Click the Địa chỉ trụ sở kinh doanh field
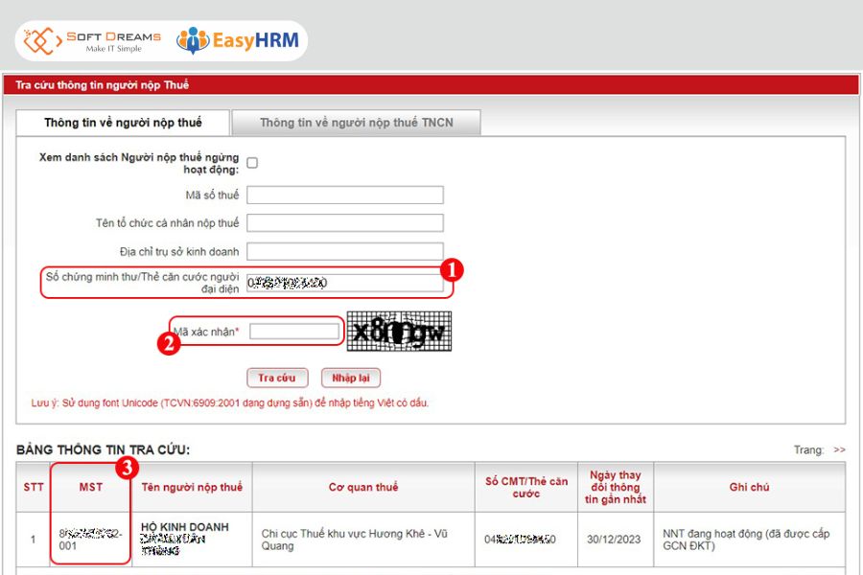863x575 pixels. [345, 251]
